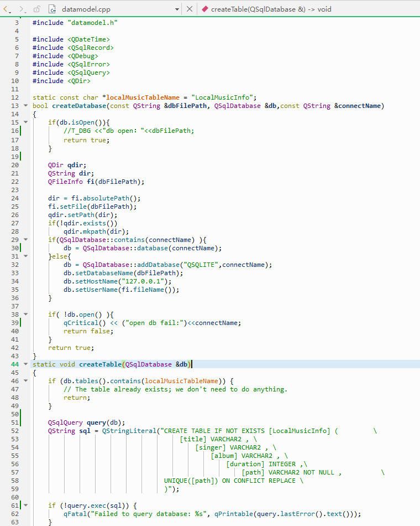This screenshot has width=420, height=526.
Task: Open the createTable symbol outline dropdown
Action: (x=271, y=9)
